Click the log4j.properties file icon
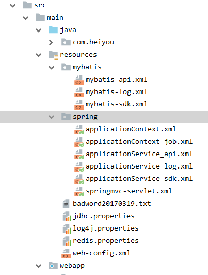 [x=67, y=228]
